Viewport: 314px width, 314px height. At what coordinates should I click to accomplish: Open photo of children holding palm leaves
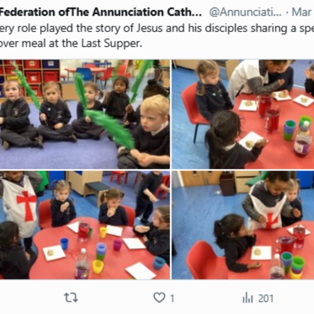[x=85, y=114]
